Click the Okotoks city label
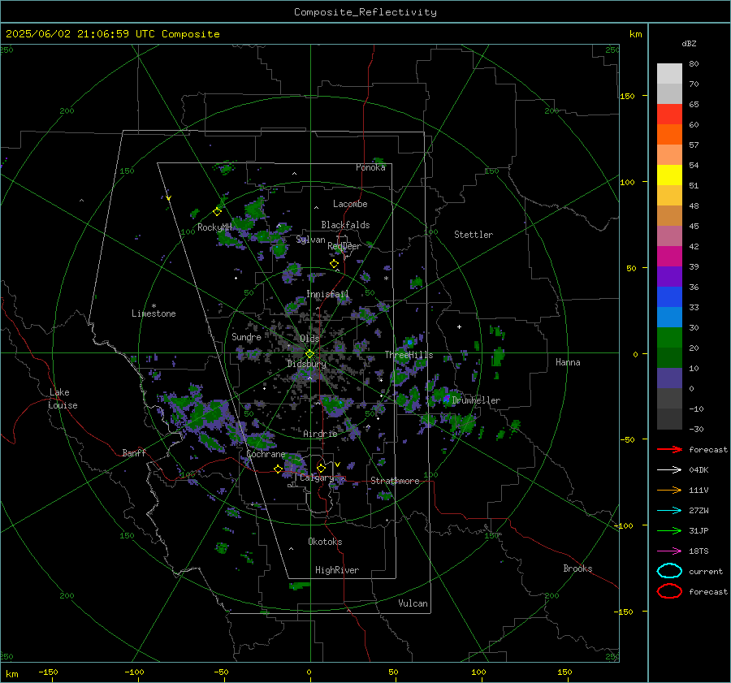Viewport: 731px width, 683px height. pos(324,541)
